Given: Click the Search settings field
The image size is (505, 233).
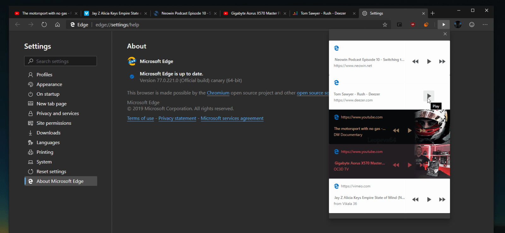Looking at the screenshot, I should pos(61,61).
